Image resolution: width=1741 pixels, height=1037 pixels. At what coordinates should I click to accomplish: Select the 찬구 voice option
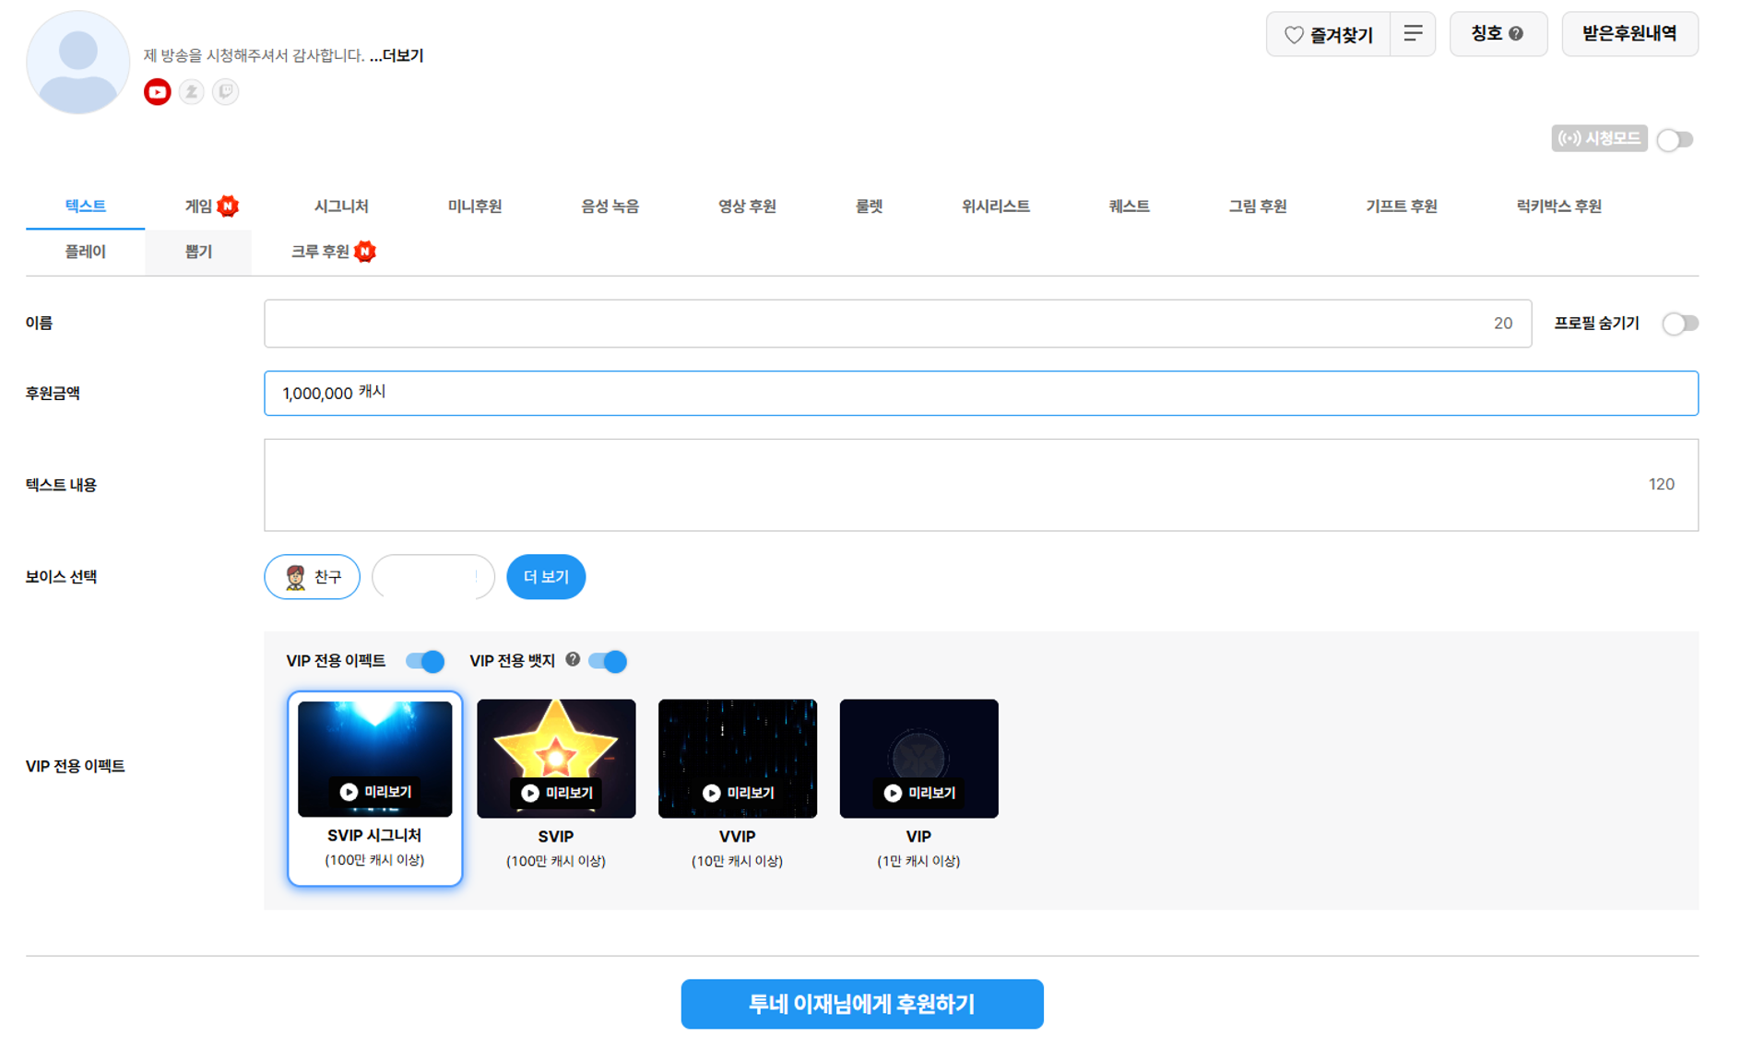tap(312, 577)
